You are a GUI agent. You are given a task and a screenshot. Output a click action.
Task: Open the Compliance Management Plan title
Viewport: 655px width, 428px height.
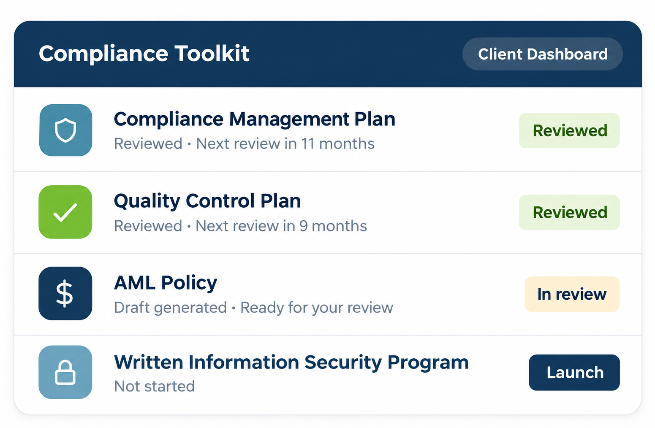255,119
